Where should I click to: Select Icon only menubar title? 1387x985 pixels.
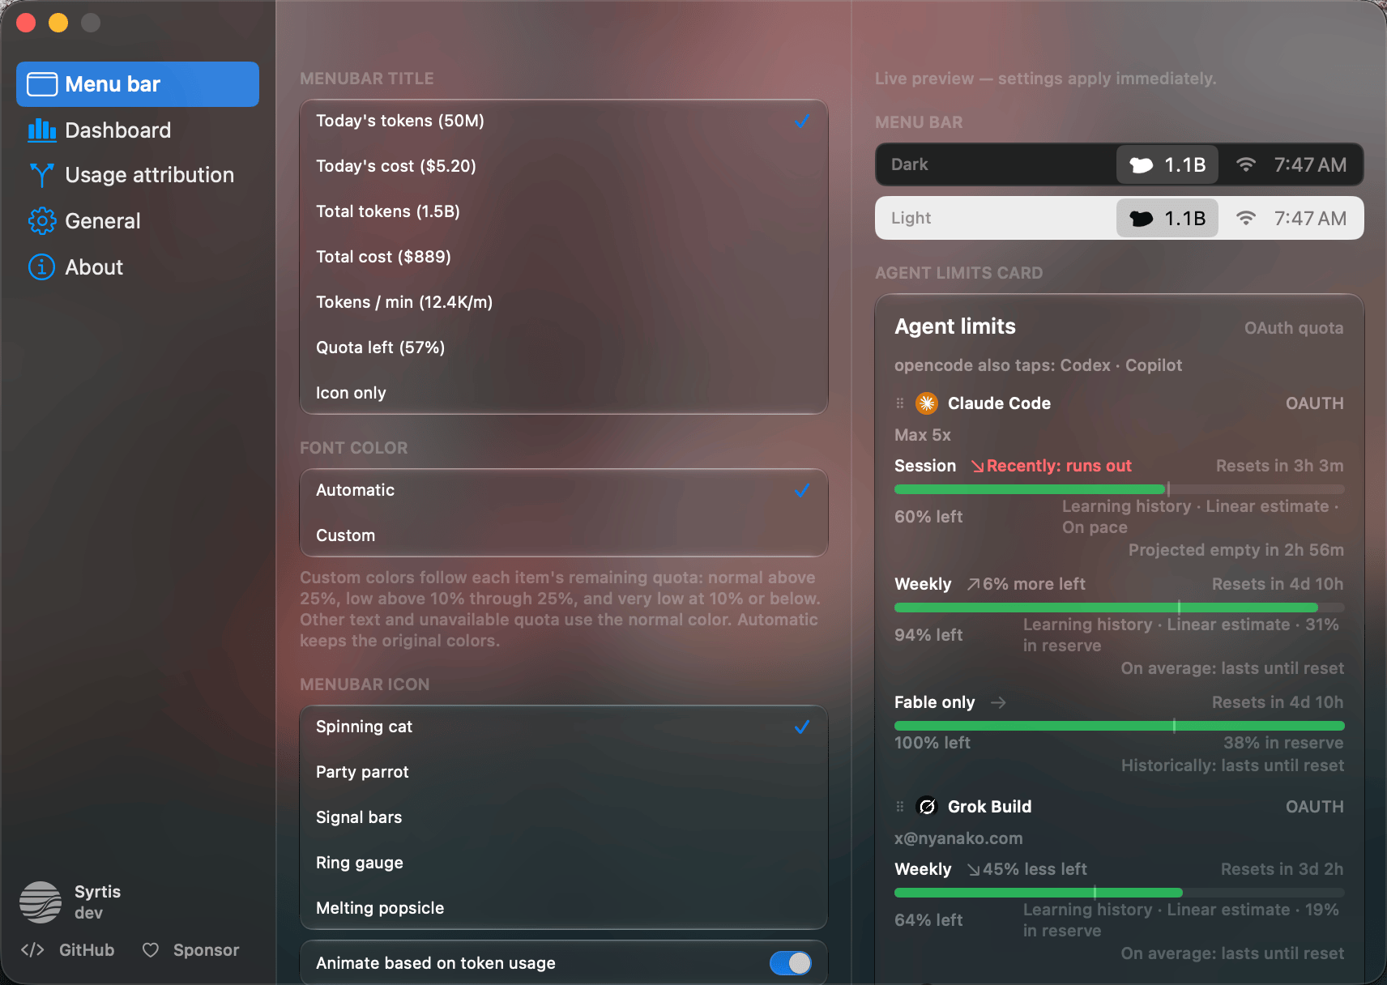coord(564,393)
